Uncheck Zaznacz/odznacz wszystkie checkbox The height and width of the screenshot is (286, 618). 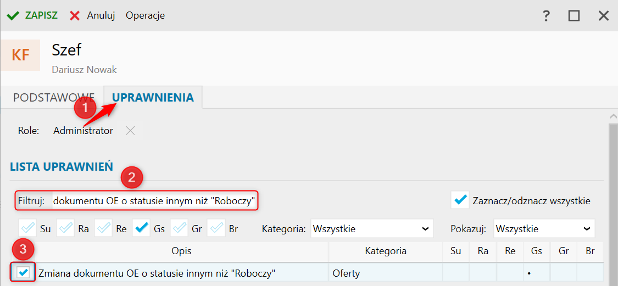(460, 200)
